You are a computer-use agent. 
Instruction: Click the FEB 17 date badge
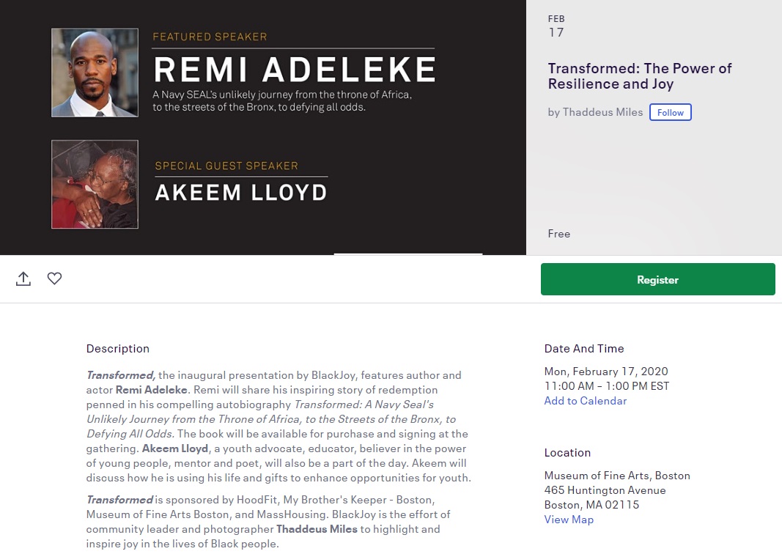(556, 26)
